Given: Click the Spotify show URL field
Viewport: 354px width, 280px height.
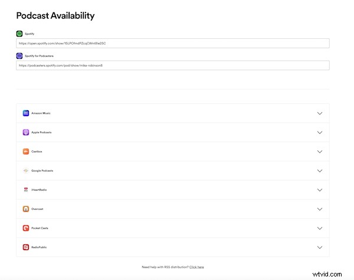Looking at the screenshot, I should point(172,43).
